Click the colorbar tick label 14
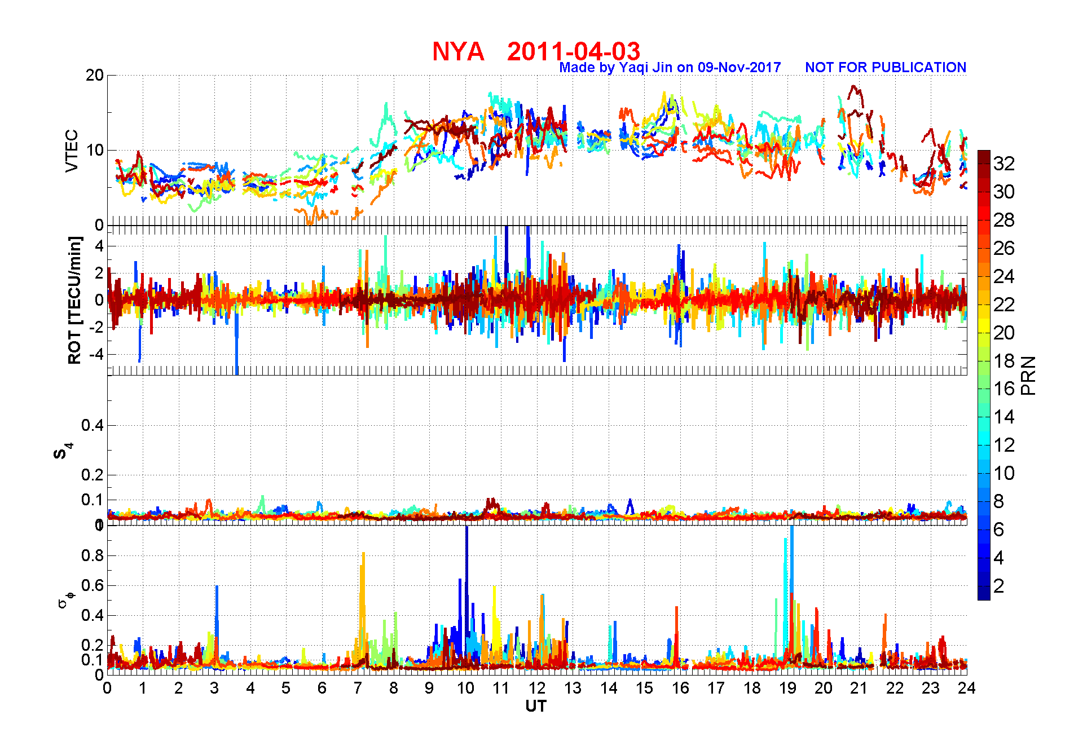 point(1004,417)
